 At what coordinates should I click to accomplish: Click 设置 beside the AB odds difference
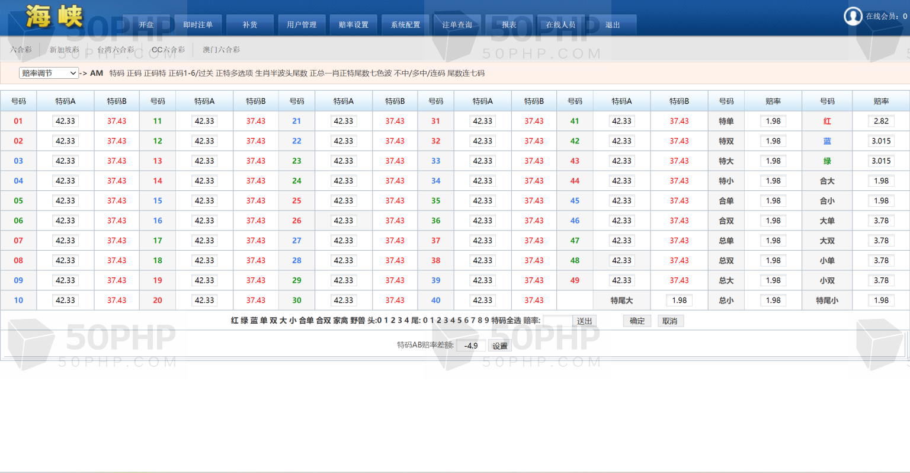499,346
